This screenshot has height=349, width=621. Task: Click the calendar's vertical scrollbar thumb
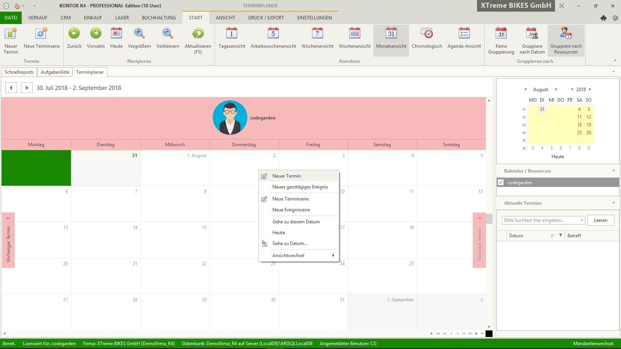pyautogui.click(x=489, y=219)
